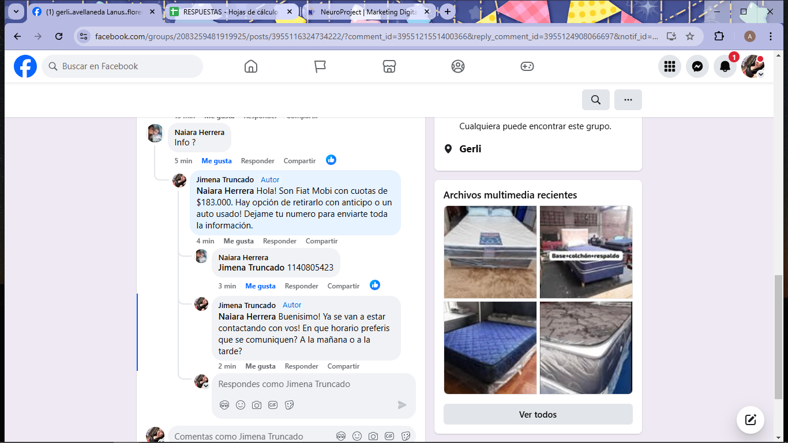Add avatar sticker to reply
The width and height of the screenshot is (788, 443).
[224, 405]
